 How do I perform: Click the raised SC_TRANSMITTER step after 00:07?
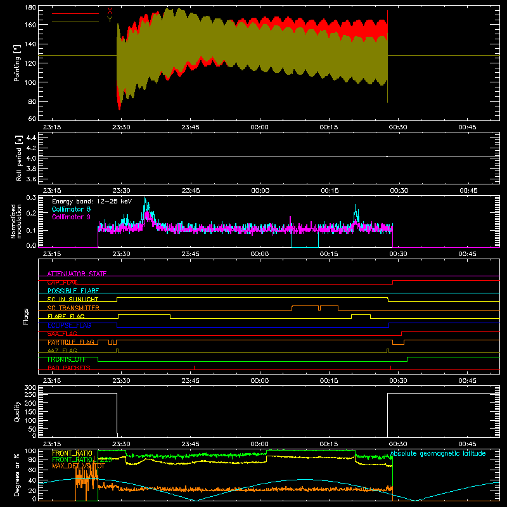305,305
